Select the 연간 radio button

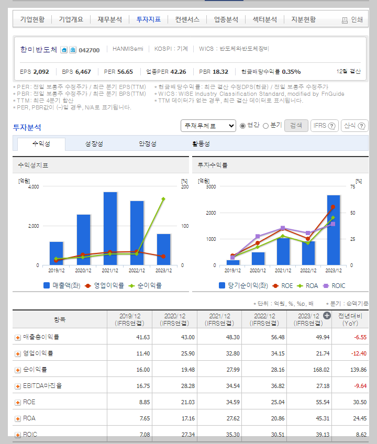[x=242, y=126]
